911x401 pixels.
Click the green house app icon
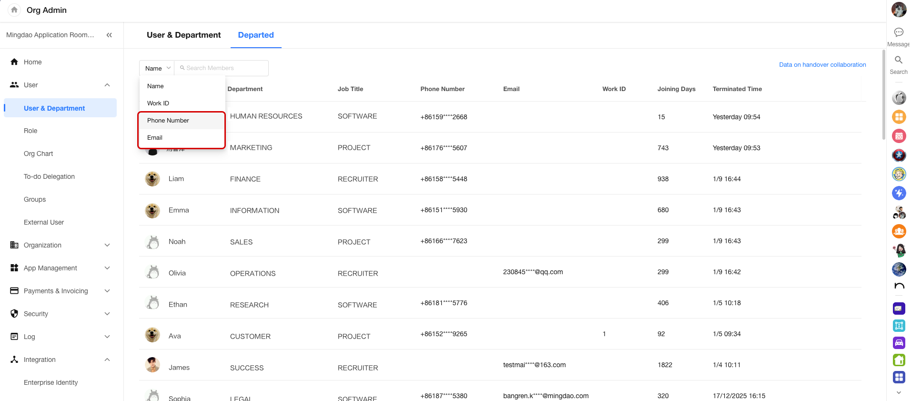point(899,360)
